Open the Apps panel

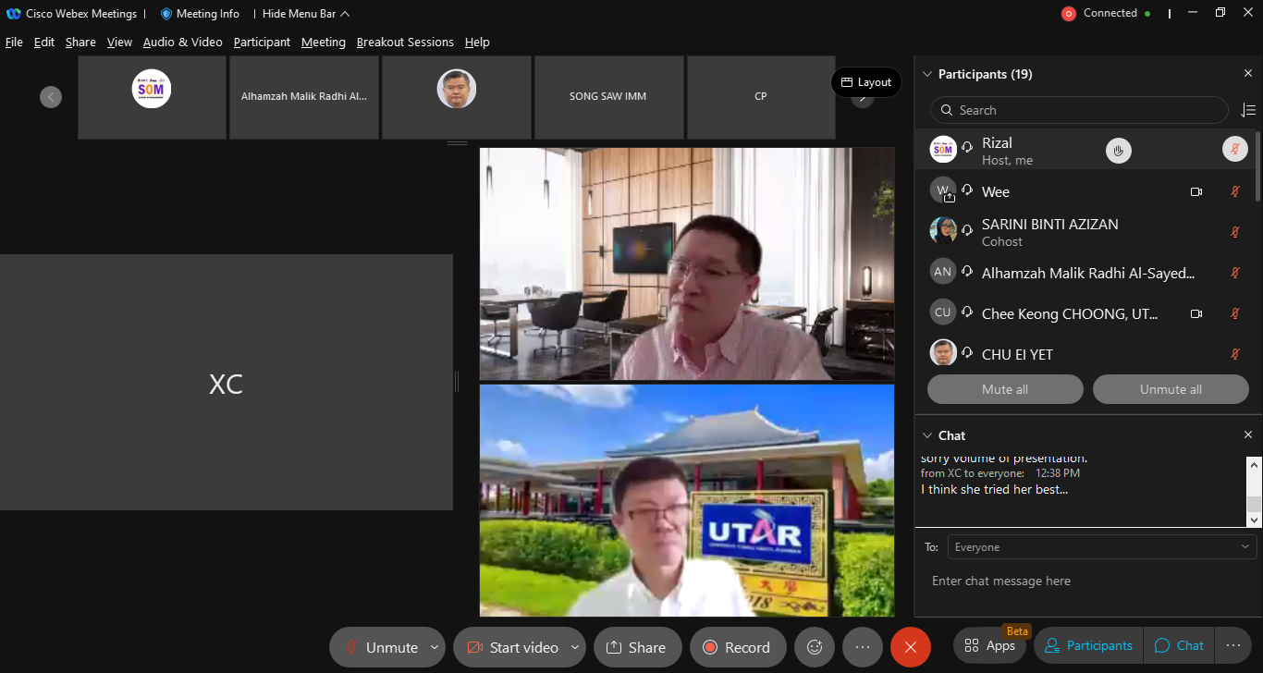(990, 646)
